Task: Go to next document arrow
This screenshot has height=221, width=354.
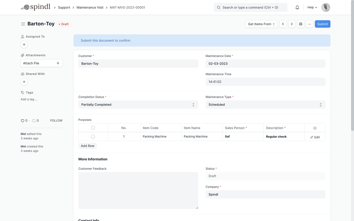Action: [x=292, y=24]
